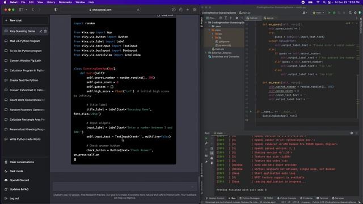Viewport: 363px width, 204px height.
Task: Open PyCharm Search Everywhere magnifier
Action: tap(350, 12)
